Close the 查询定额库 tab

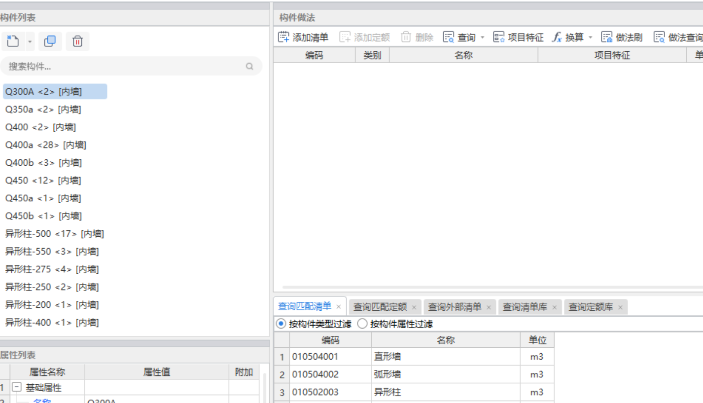tap(620, 307)
